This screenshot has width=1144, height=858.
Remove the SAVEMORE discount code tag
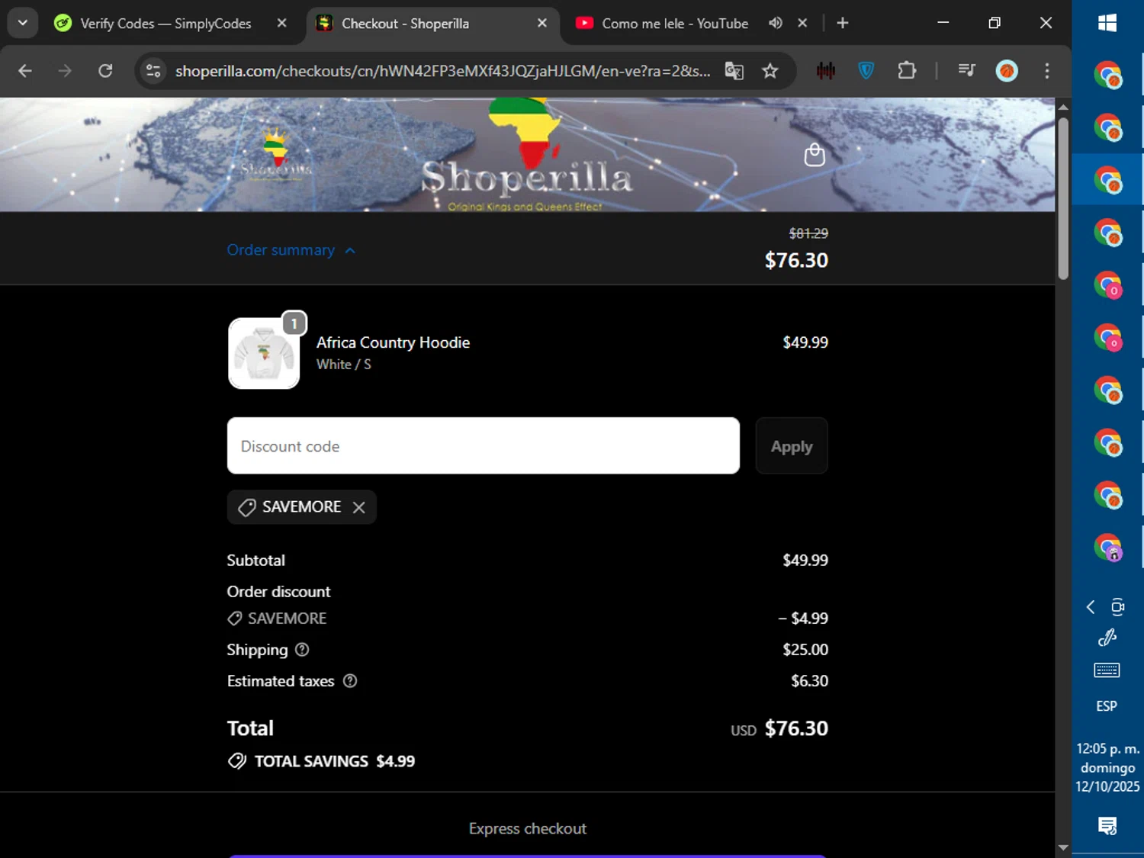point(359,507)
